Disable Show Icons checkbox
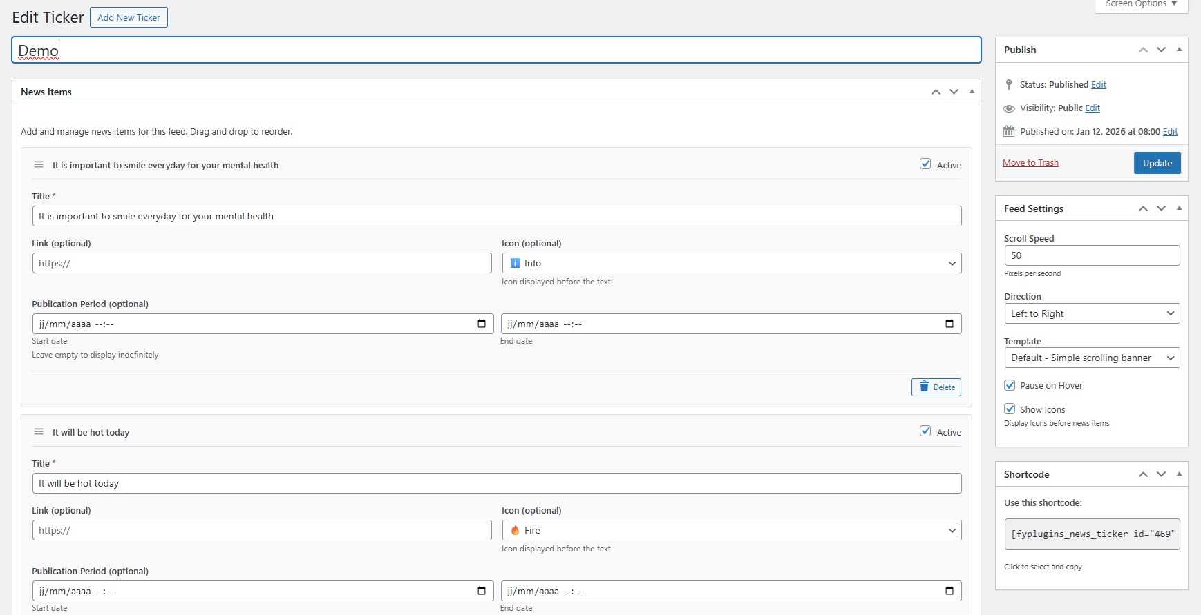The width and height of the screenshot is (1201, 615). 1010,409
